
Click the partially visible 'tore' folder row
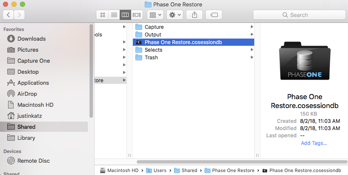tap(110, 80)
